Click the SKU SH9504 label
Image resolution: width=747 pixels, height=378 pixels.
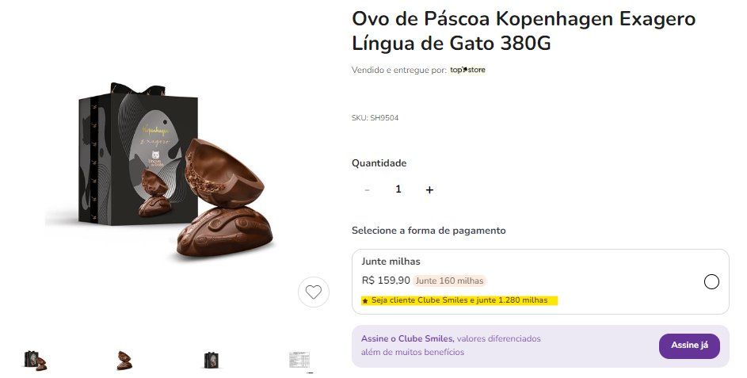click(x=375, y=118)
